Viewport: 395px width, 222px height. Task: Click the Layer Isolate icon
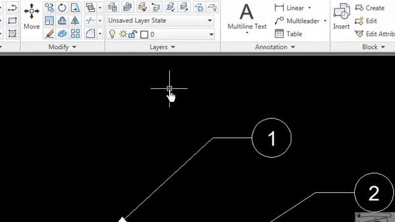tap(170, 7)
